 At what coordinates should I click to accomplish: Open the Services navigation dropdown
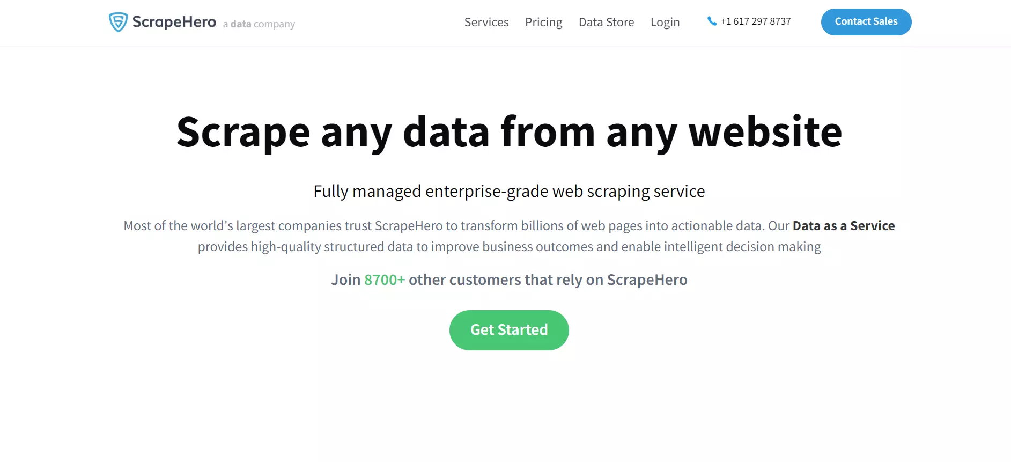pyautogui.click(x=486, y=22)
